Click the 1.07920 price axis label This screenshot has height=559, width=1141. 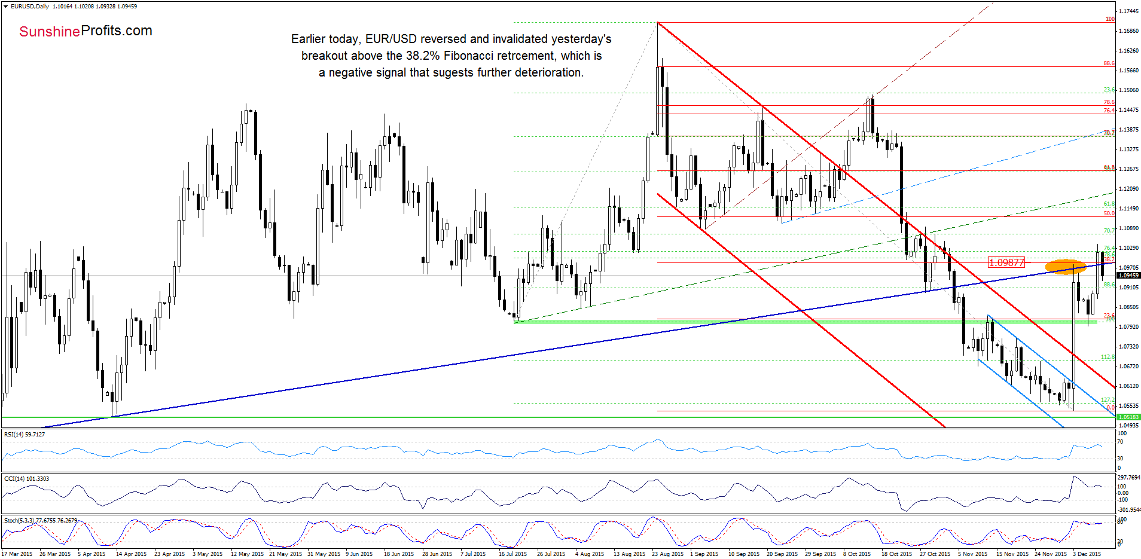1129,327
